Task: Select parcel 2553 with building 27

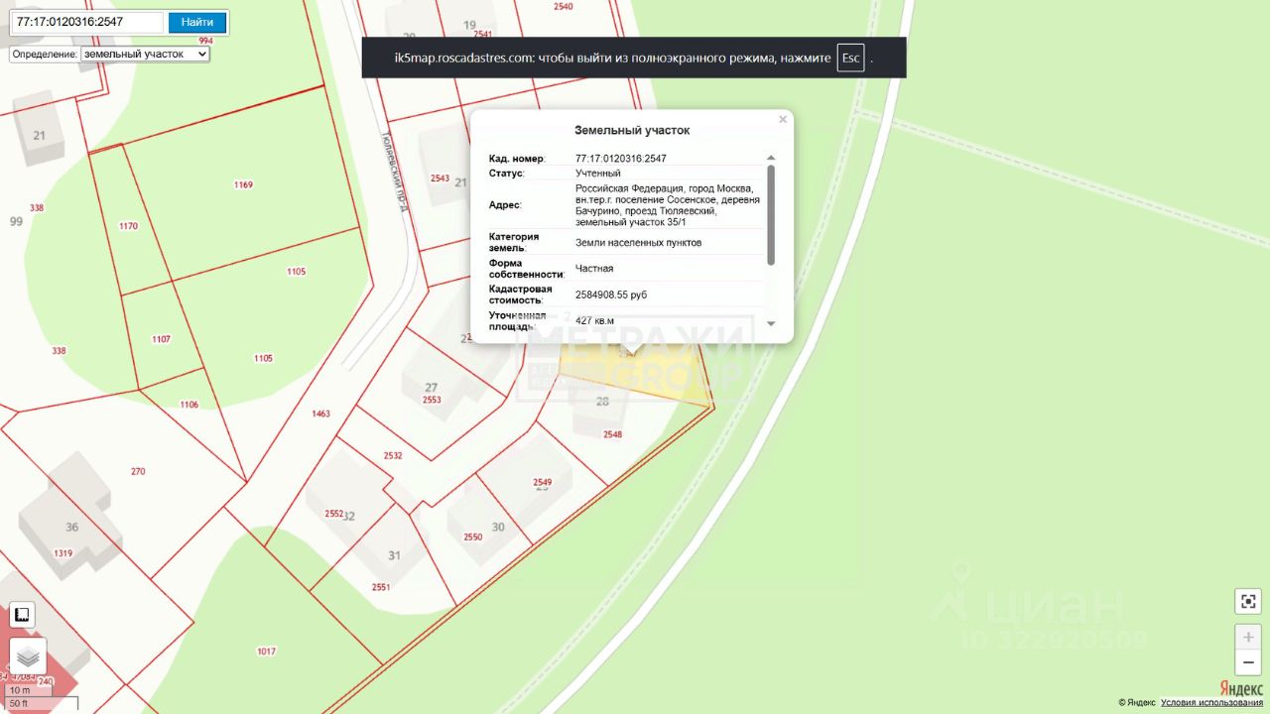Action: tap(431, 394)
